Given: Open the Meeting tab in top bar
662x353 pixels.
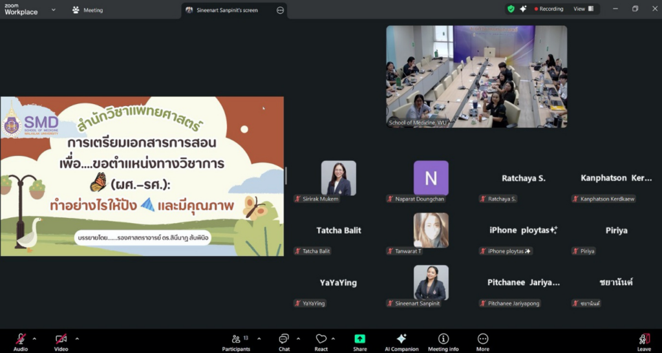Looking at the screenshot, I should 88,10.
